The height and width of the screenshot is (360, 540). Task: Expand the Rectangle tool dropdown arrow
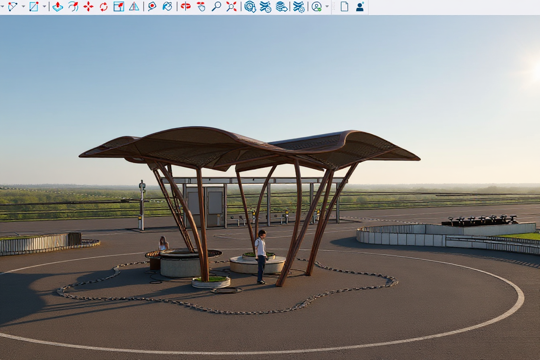click(x=44, y=6)
